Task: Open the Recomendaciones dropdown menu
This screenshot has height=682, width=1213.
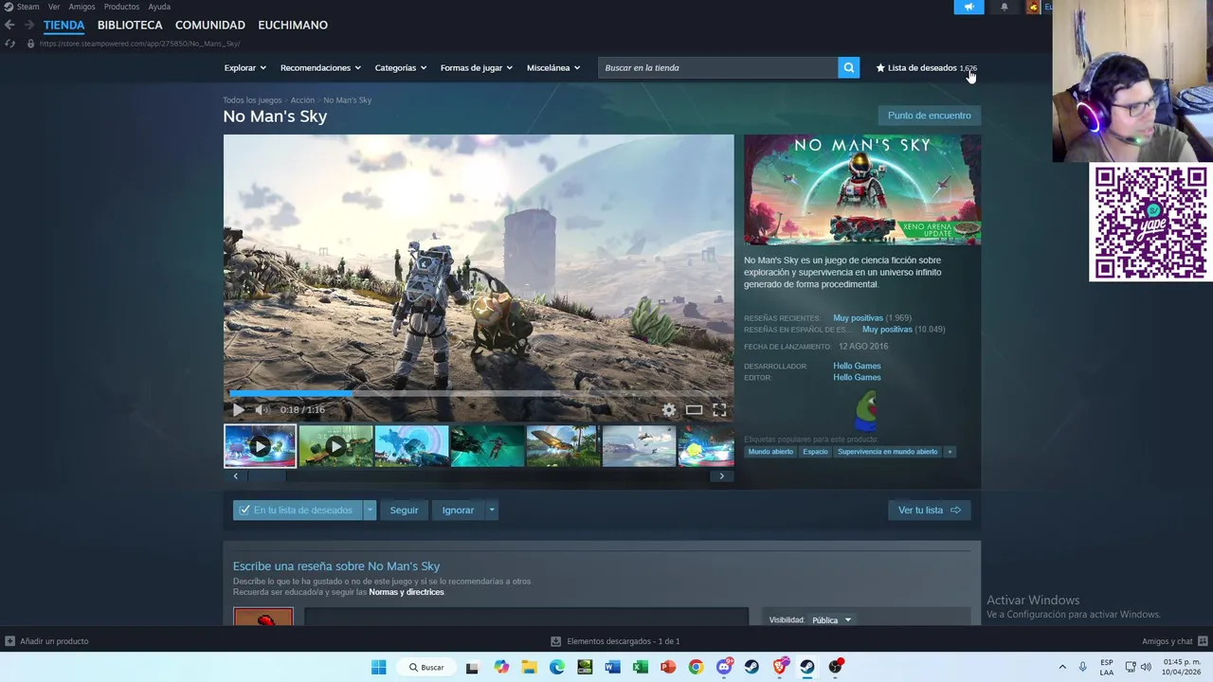Action: (x=320, y=67)
